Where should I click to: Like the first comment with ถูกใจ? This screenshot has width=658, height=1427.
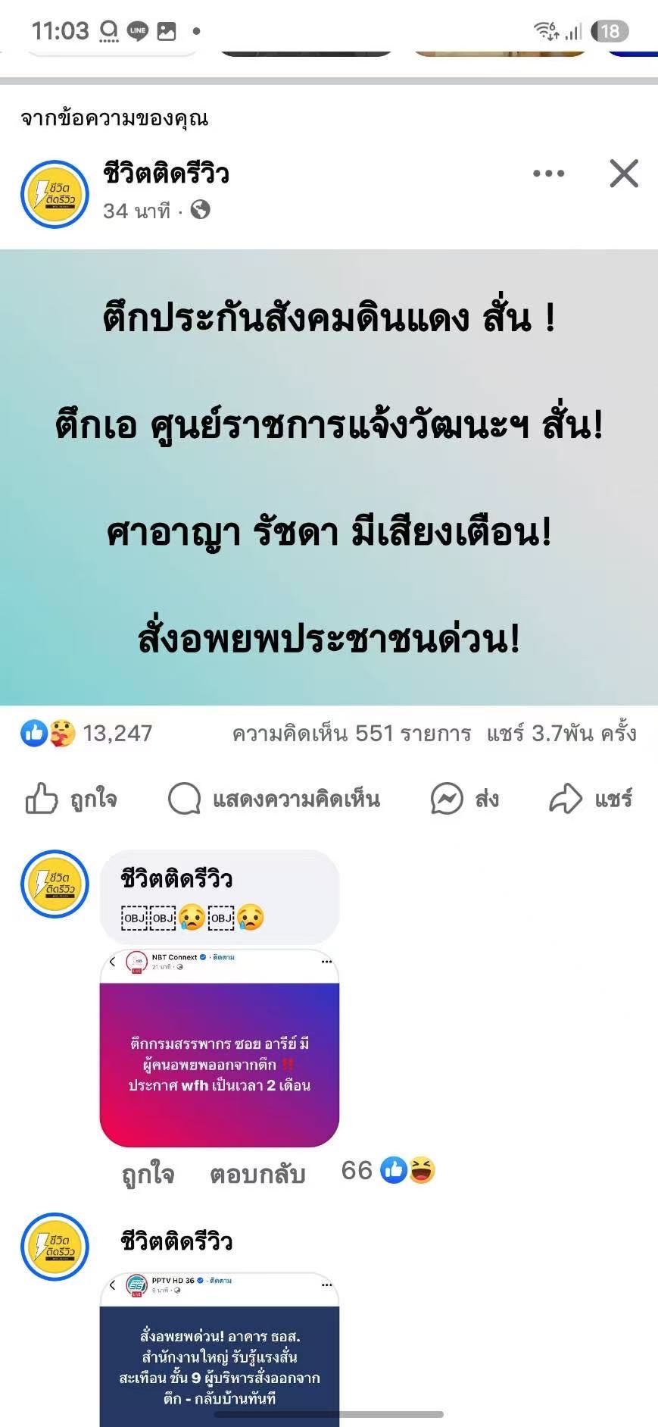point(148,1173)
